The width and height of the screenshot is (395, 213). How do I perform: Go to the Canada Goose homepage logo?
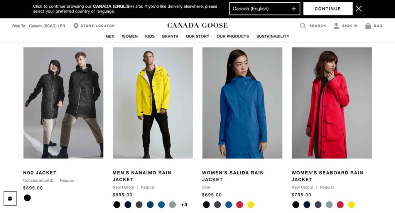[197, 26]
